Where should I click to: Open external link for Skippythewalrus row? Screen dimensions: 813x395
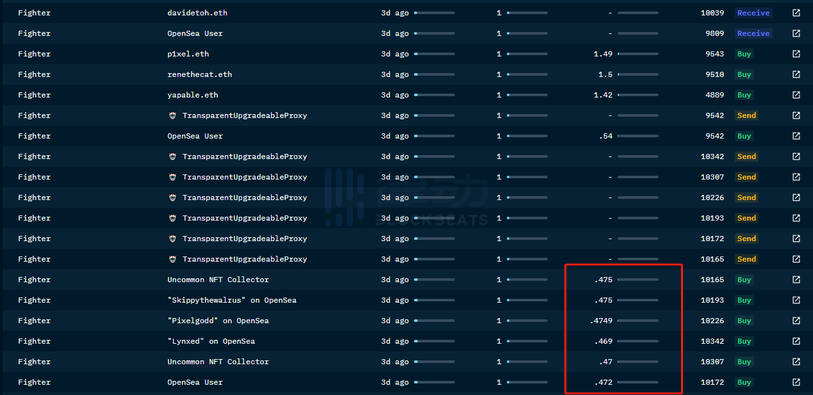[796, 300]
